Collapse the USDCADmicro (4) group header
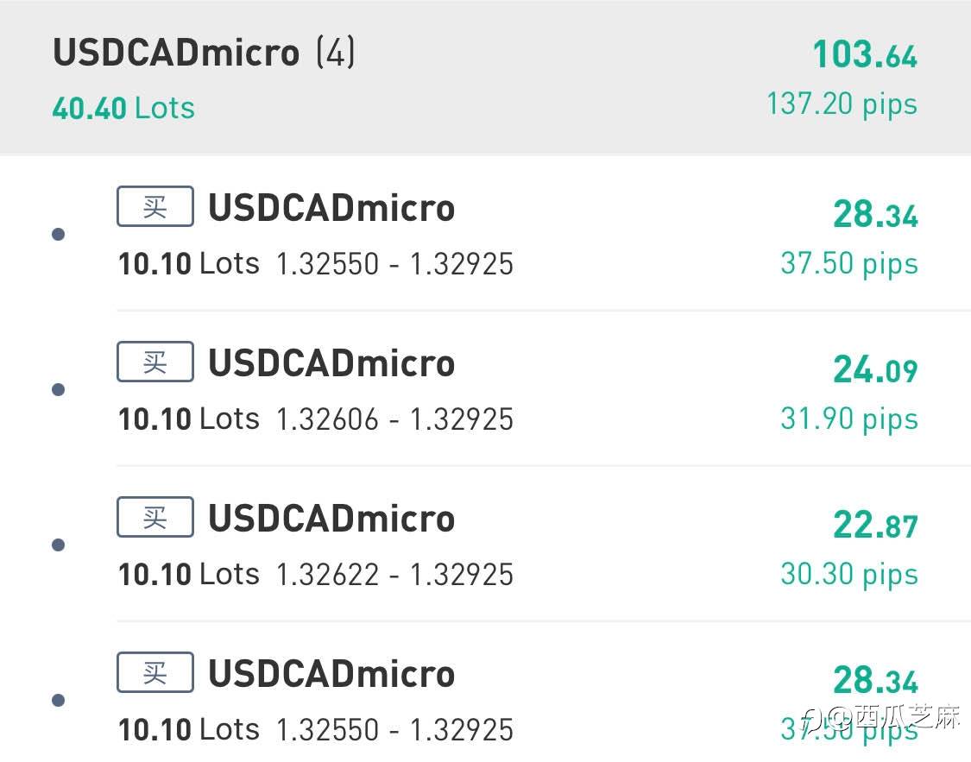Viewport: 971px width, 762px height. tap(204, 54)
